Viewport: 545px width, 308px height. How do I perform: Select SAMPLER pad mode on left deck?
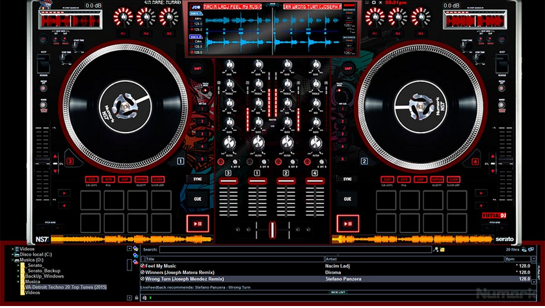[141, 179]
